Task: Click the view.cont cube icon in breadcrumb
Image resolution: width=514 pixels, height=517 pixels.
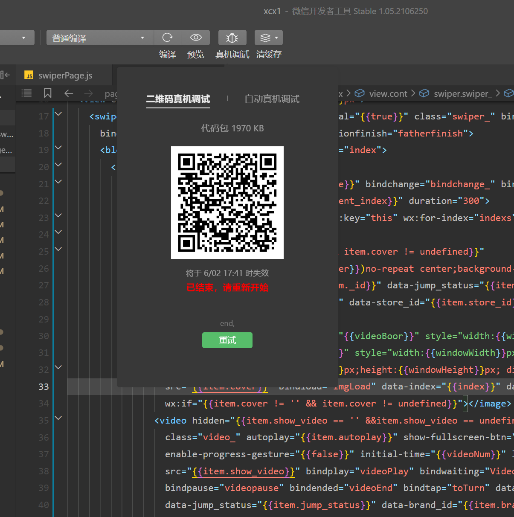Action: tap(360, 93)
